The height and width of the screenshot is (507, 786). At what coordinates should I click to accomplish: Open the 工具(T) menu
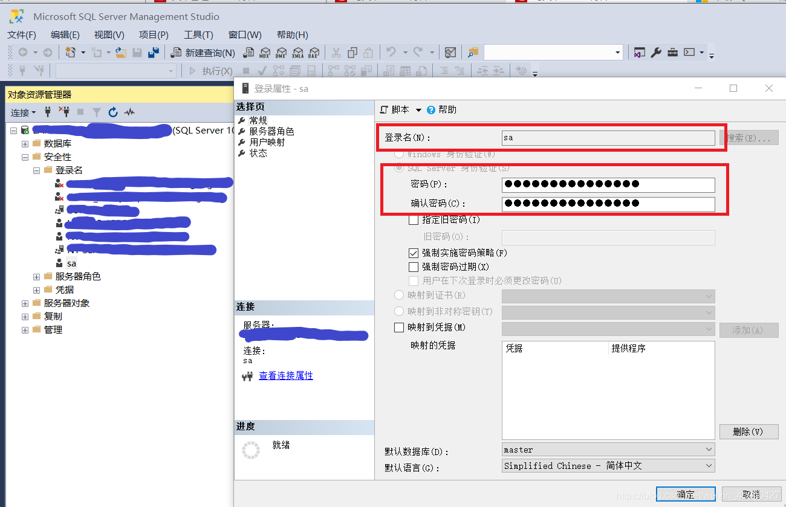[x=199, y=35]
